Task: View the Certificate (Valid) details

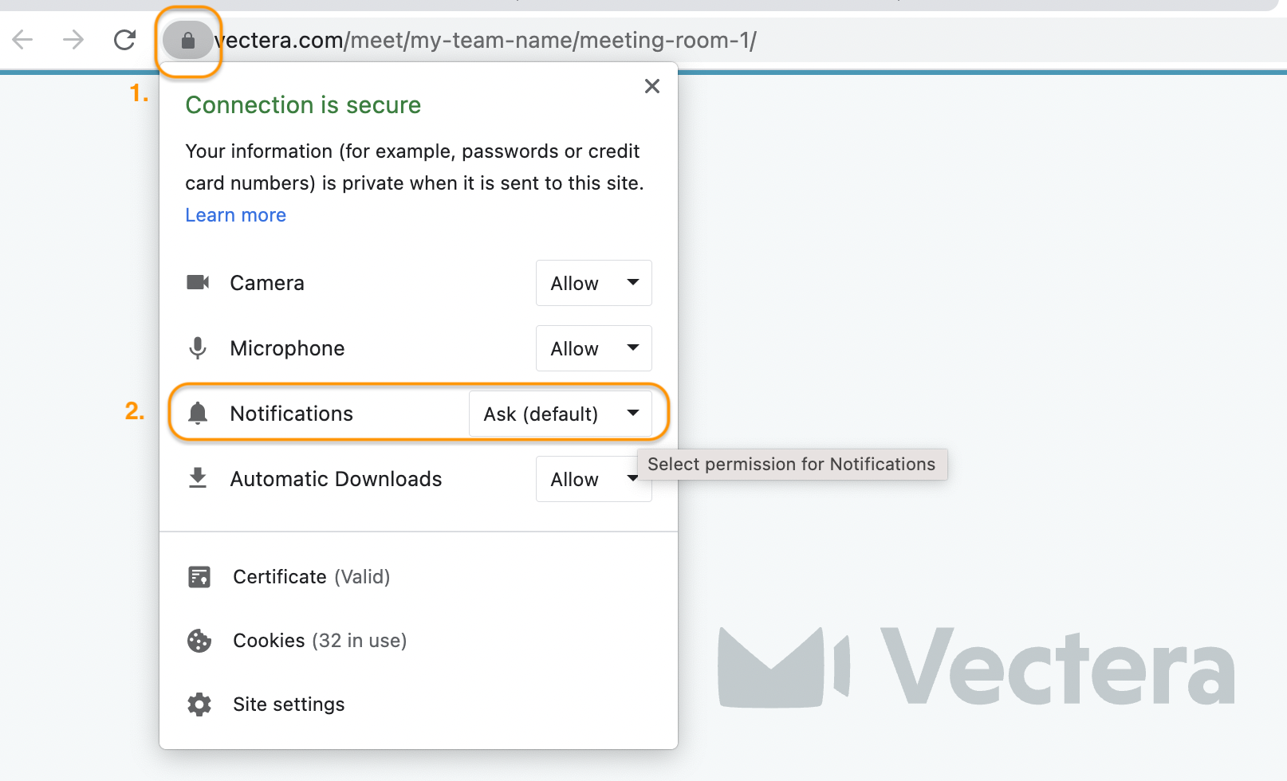Action: point(312,577)
